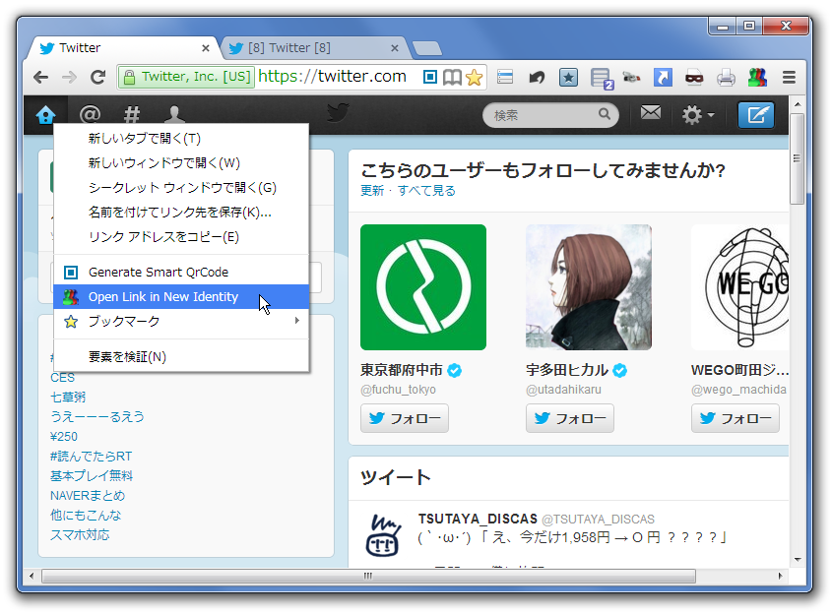The image size is (831, 614).
Task: Choose リンク アドレスをコピー(E)
Action: pyautogui.click(x=181, y=236)
